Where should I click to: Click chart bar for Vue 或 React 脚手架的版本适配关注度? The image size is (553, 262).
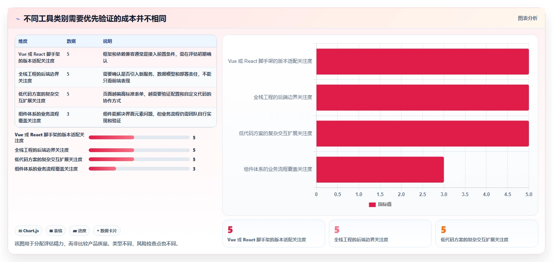423,61
